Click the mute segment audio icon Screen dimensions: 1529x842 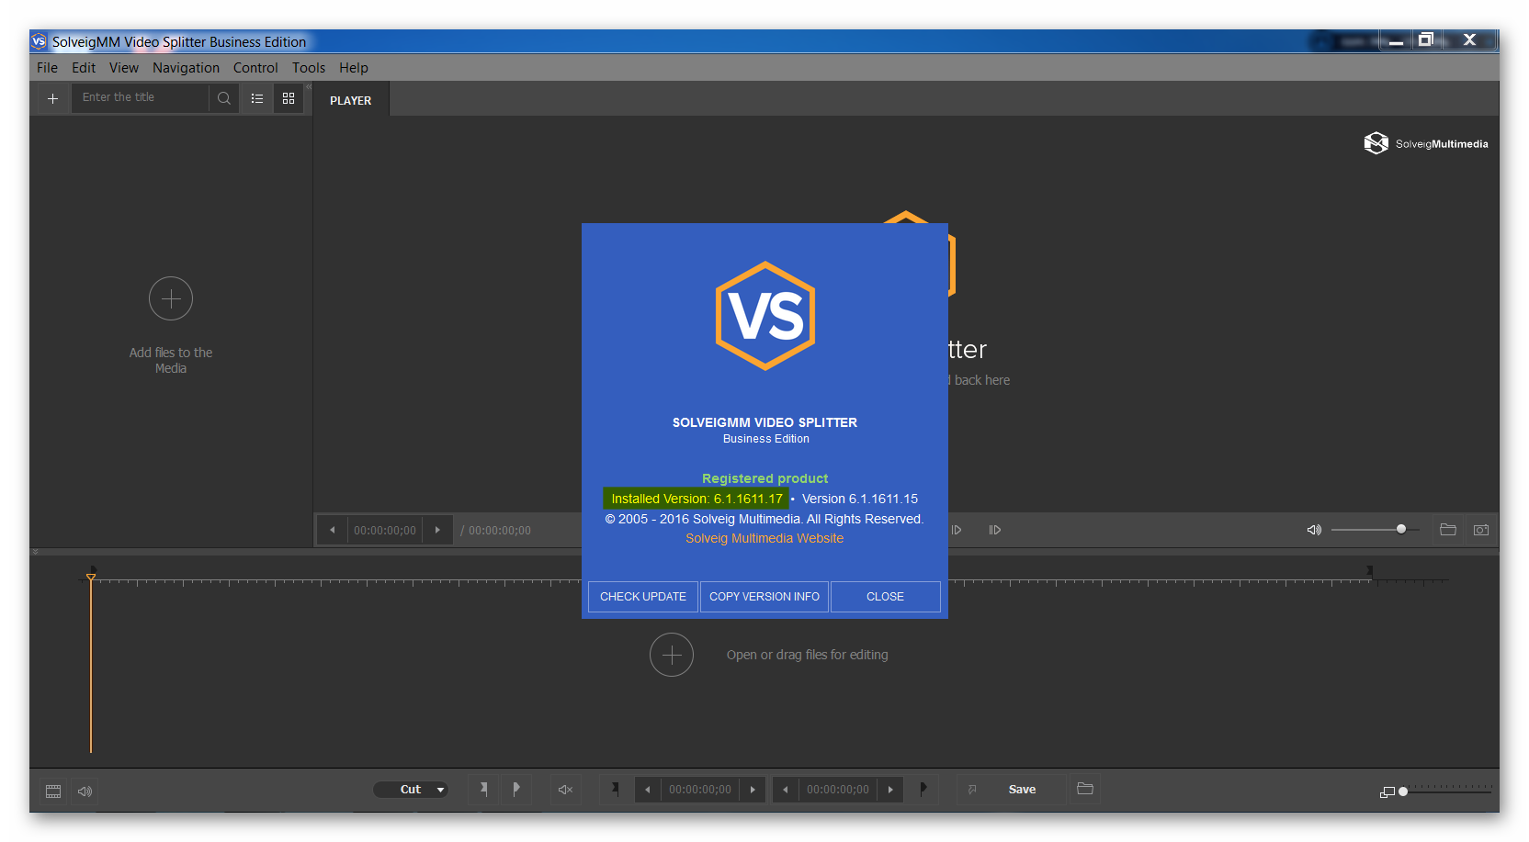pyautogui.click(x=566, y=790)
